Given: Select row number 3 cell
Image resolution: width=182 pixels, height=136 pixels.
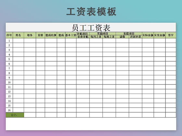Looking at the screenshot, I should tap(9, 50).
